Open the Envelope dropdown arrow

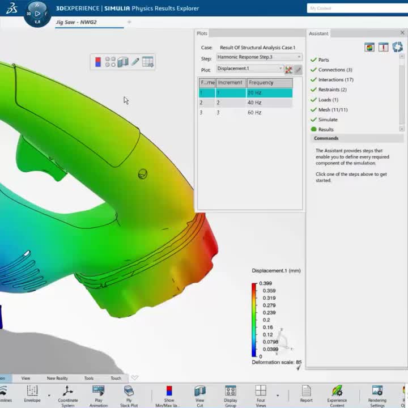pos(49,396)
